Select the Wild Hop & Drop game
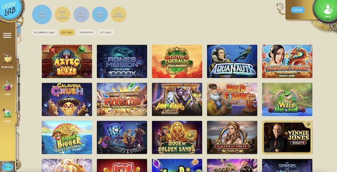This screenshot has width=337, height=172. tap(287, 100)
